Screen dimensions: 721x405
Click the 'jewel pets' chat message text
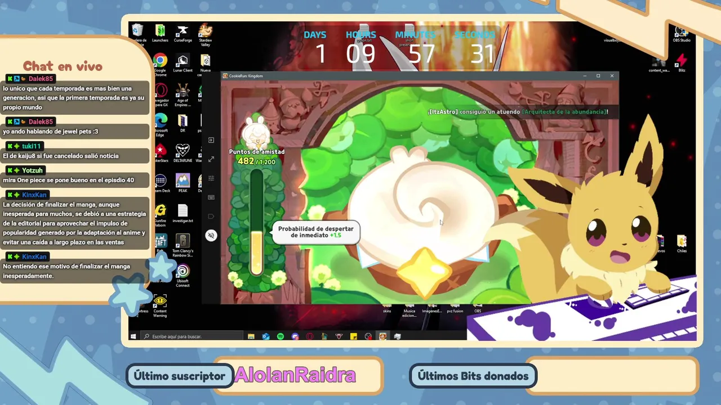(51, 131)
